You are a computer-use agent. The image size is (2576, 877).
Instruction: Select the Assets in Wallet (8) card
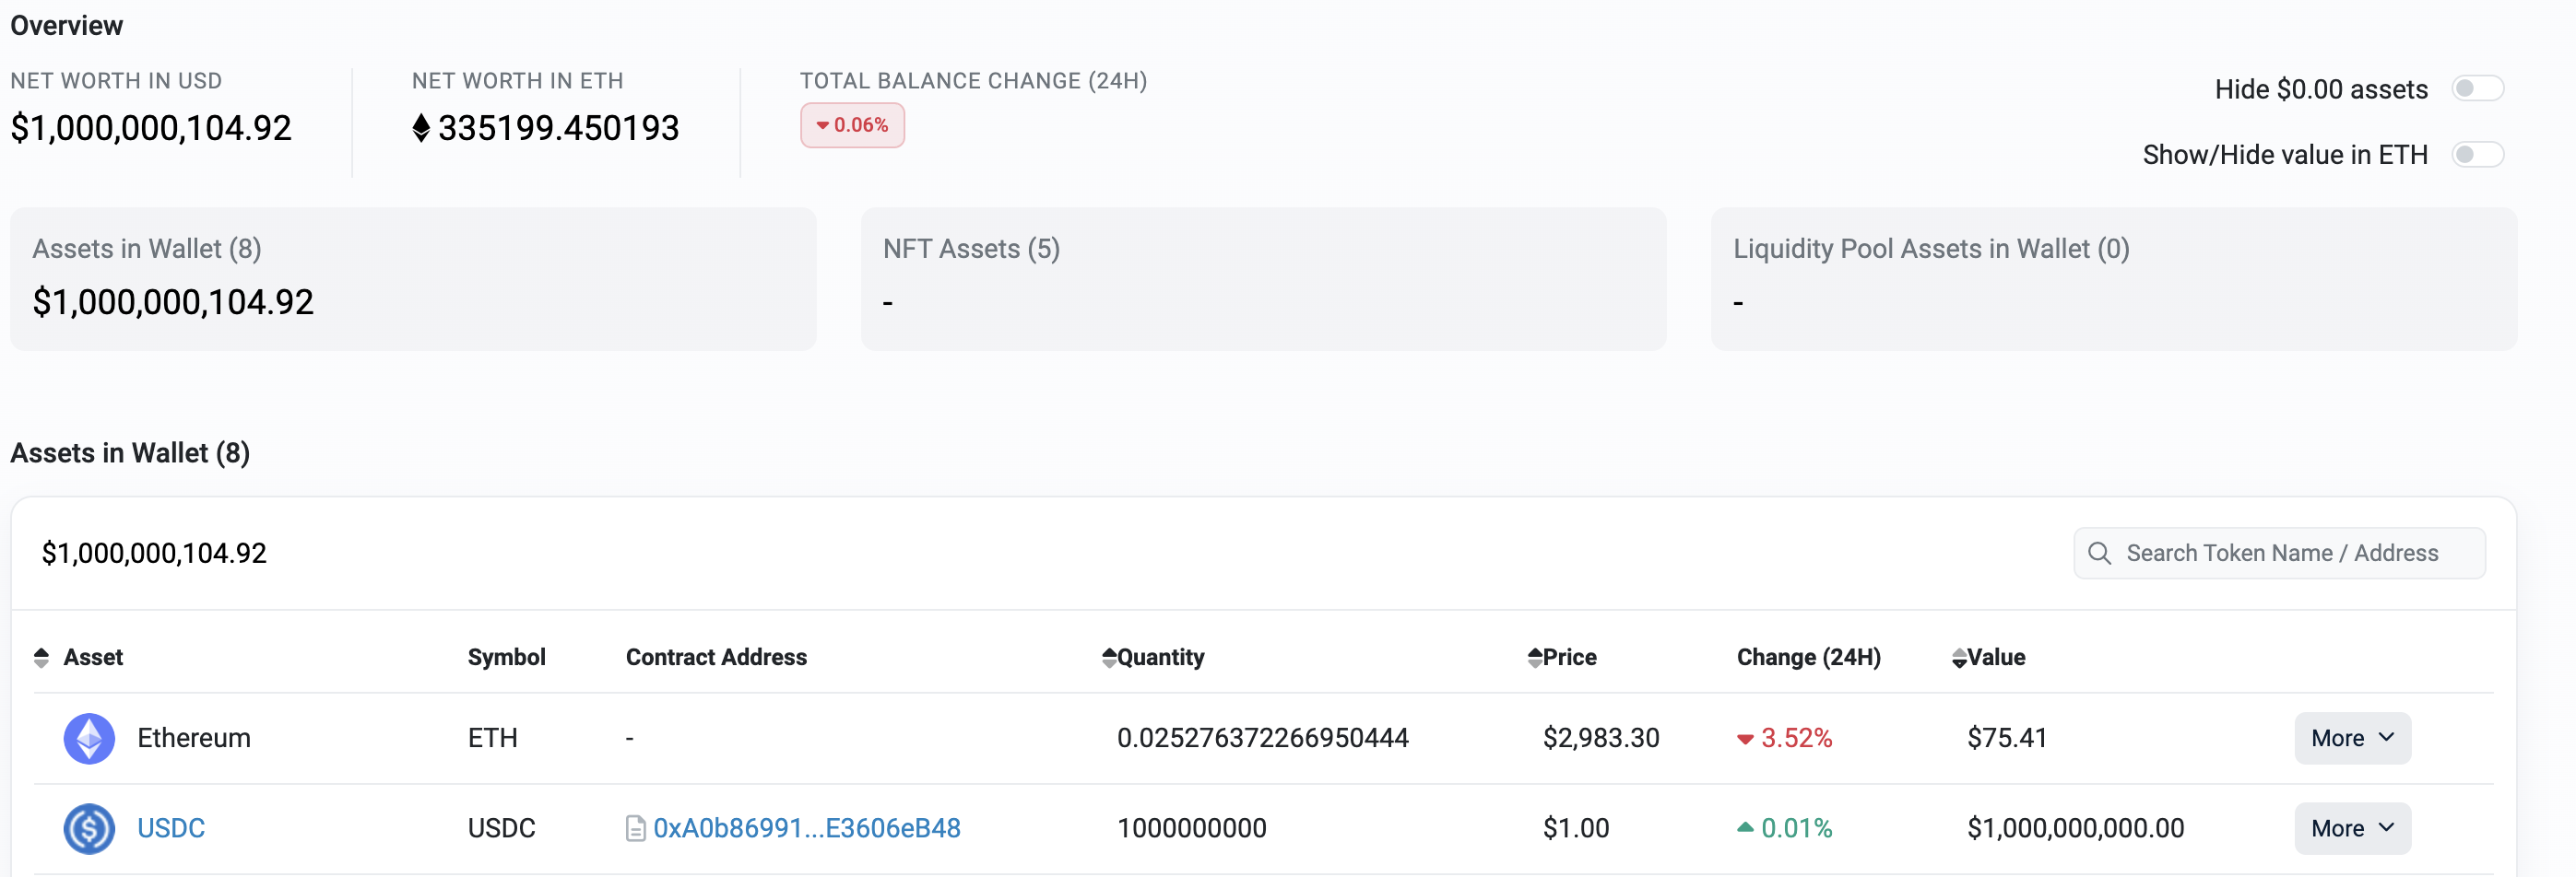coord(413,279)
